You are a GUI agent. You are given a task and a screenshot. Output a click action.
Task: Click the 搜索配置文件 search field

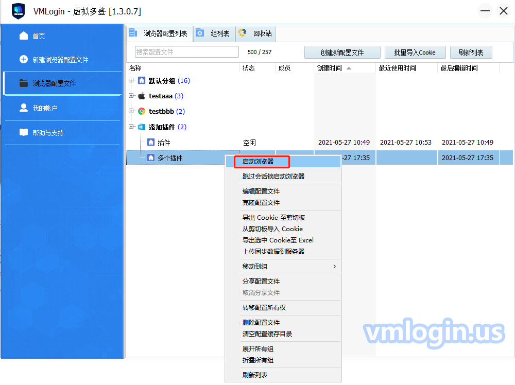pyautogui.click(x=187, y=52)
